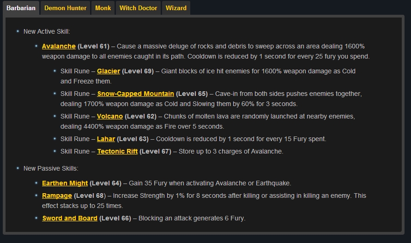Select the Monk tab
The image size is (411, 243).
click(x=103, y=8)
